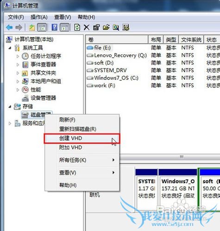Choose 创建 VHD from context menu

click(x=82, y=138)
